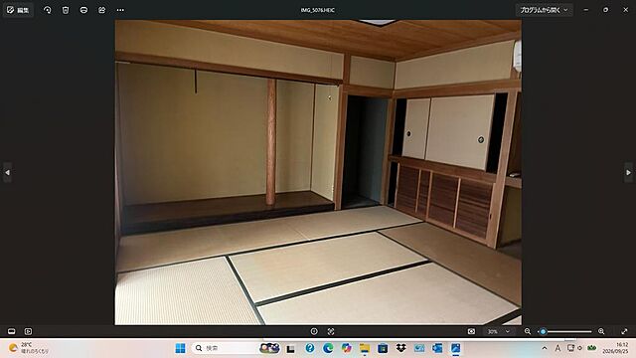Open Task View in the taskbar

click(x=290, y=348)
